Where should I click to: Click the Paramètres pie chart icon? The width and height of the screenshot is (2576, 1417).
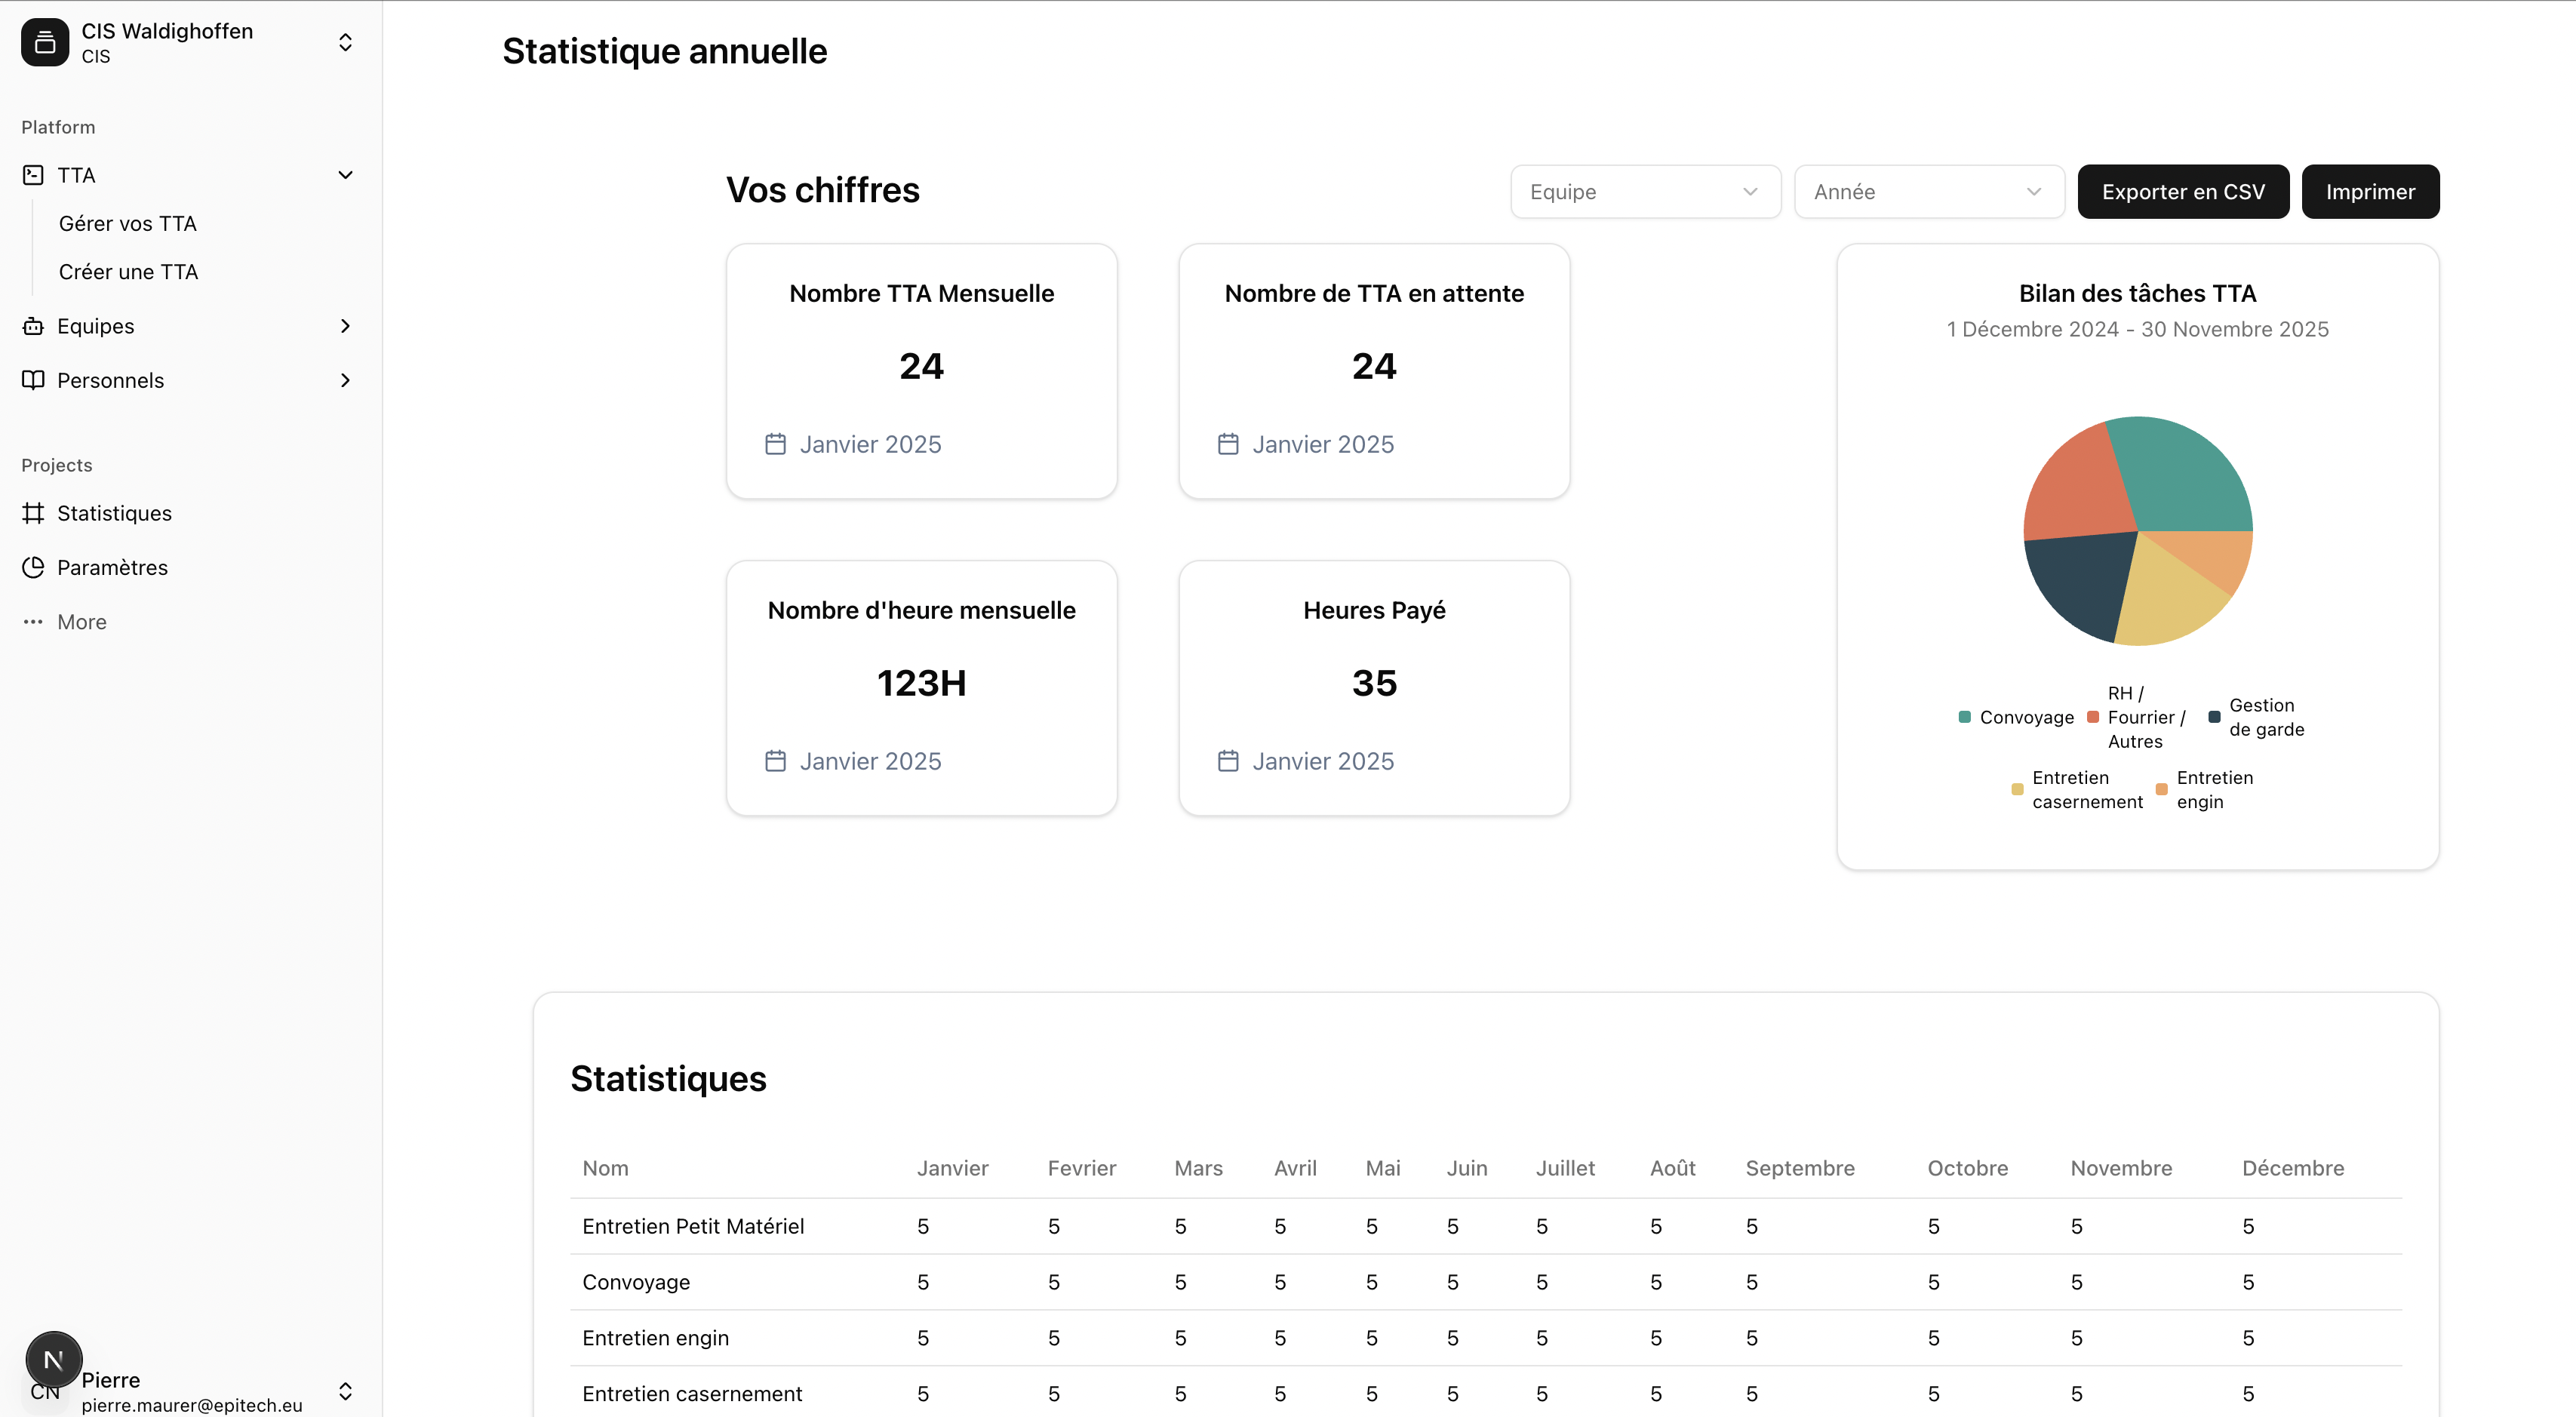tap(33, 567)
